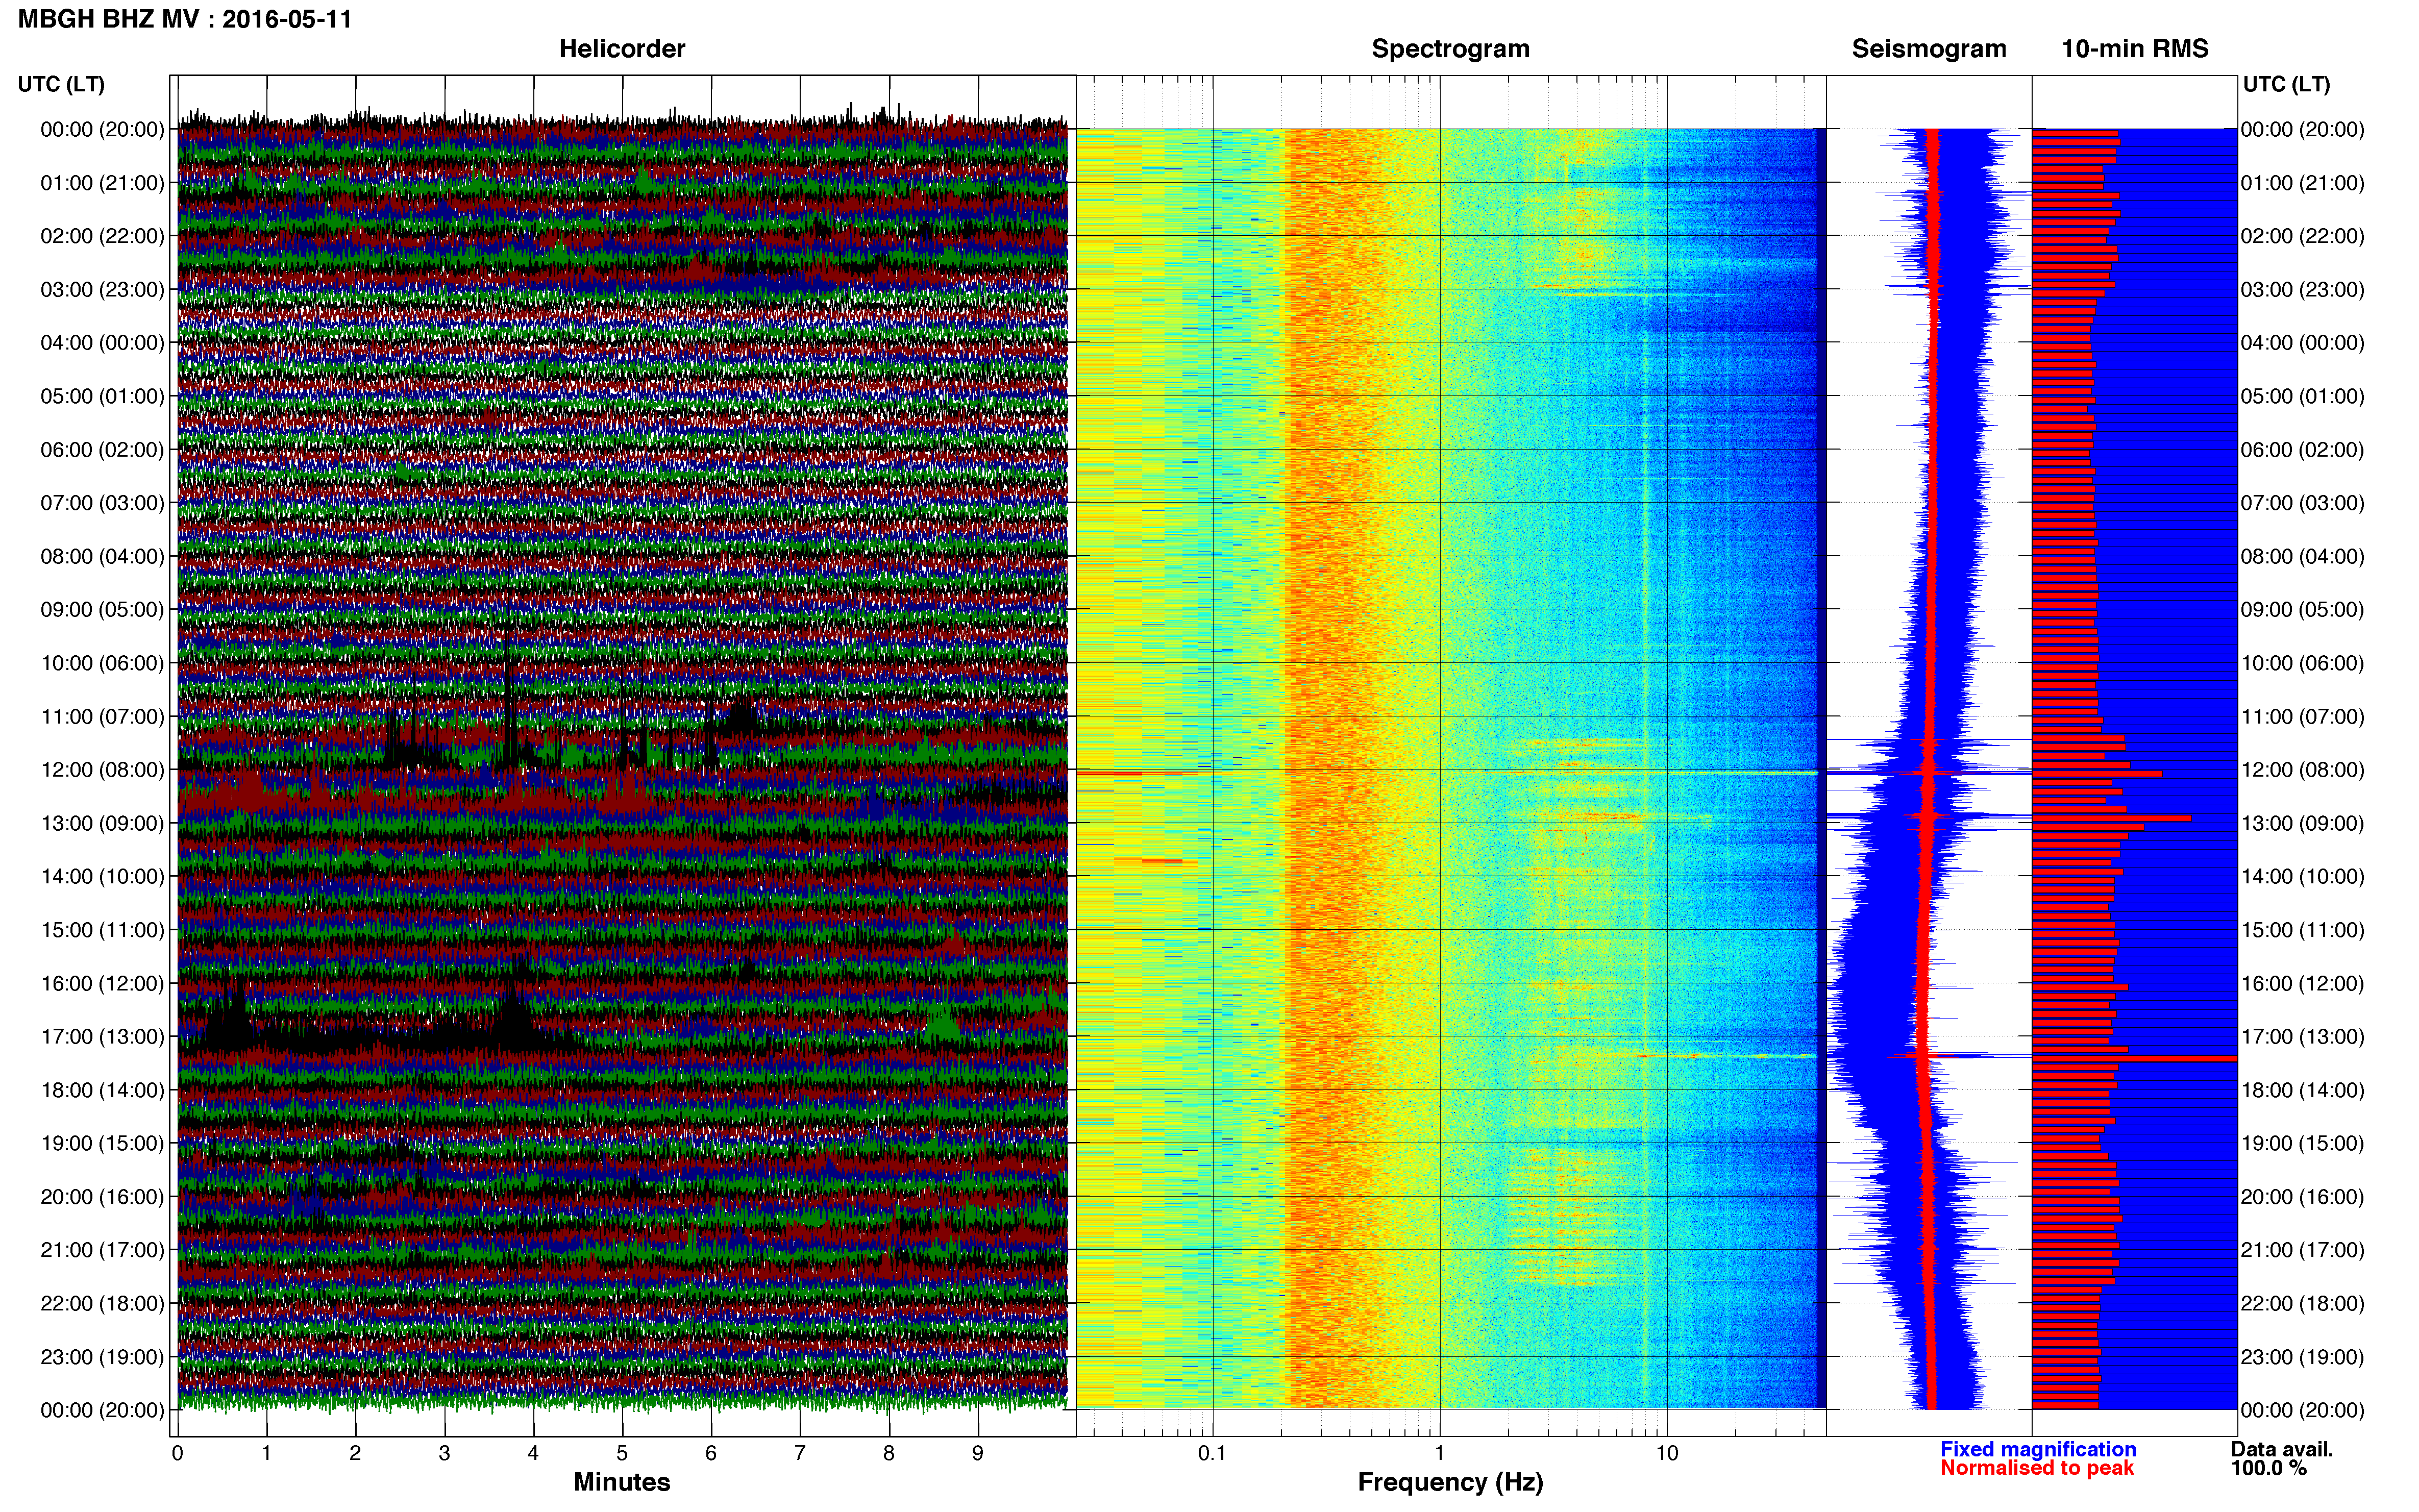Click the Minutes axis label
Image resolution: width=2419 pixels, height=1512 pixels.
[x=622, y=1482]
